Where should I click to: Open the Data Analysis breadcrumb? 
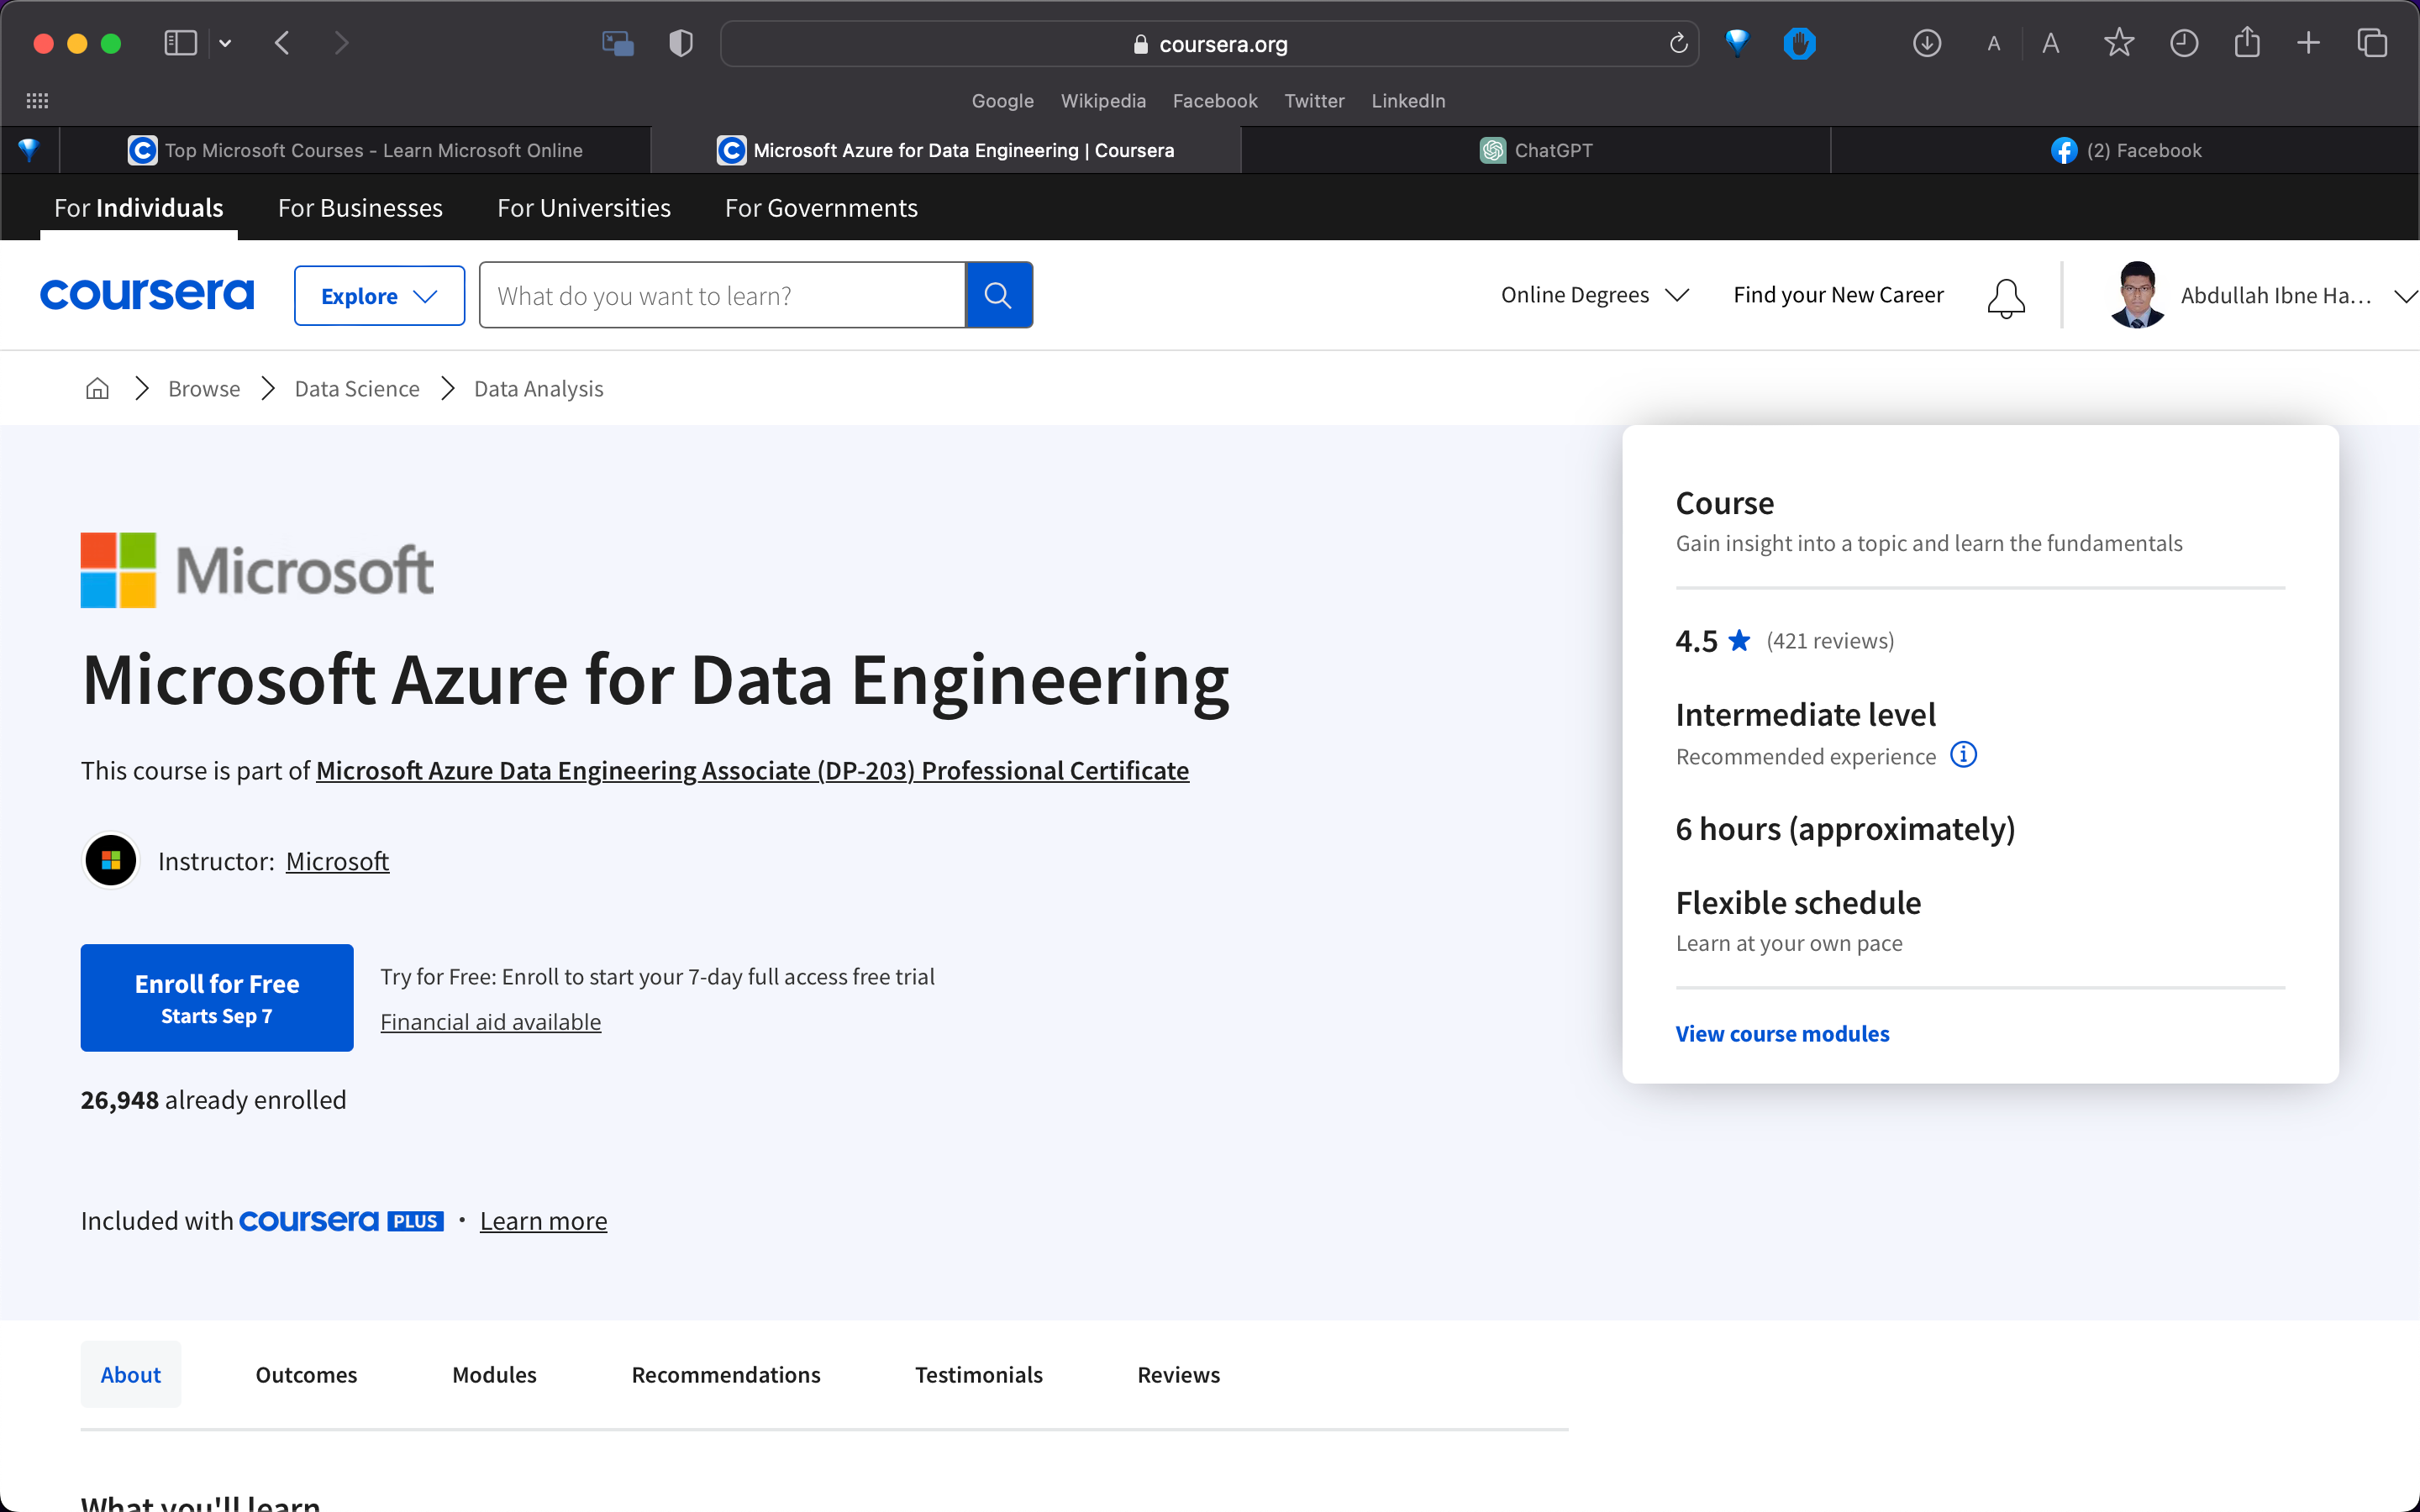tap(538, 388)
